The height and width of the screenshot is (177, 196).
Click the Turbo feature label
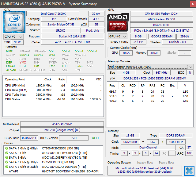point(79,66)
